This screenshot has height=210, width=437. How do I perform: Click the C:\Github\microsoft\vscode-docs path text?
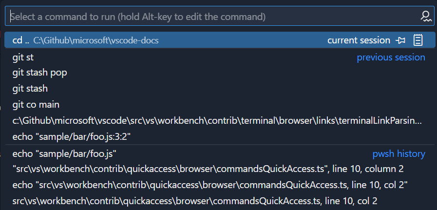tap(96, 40)
